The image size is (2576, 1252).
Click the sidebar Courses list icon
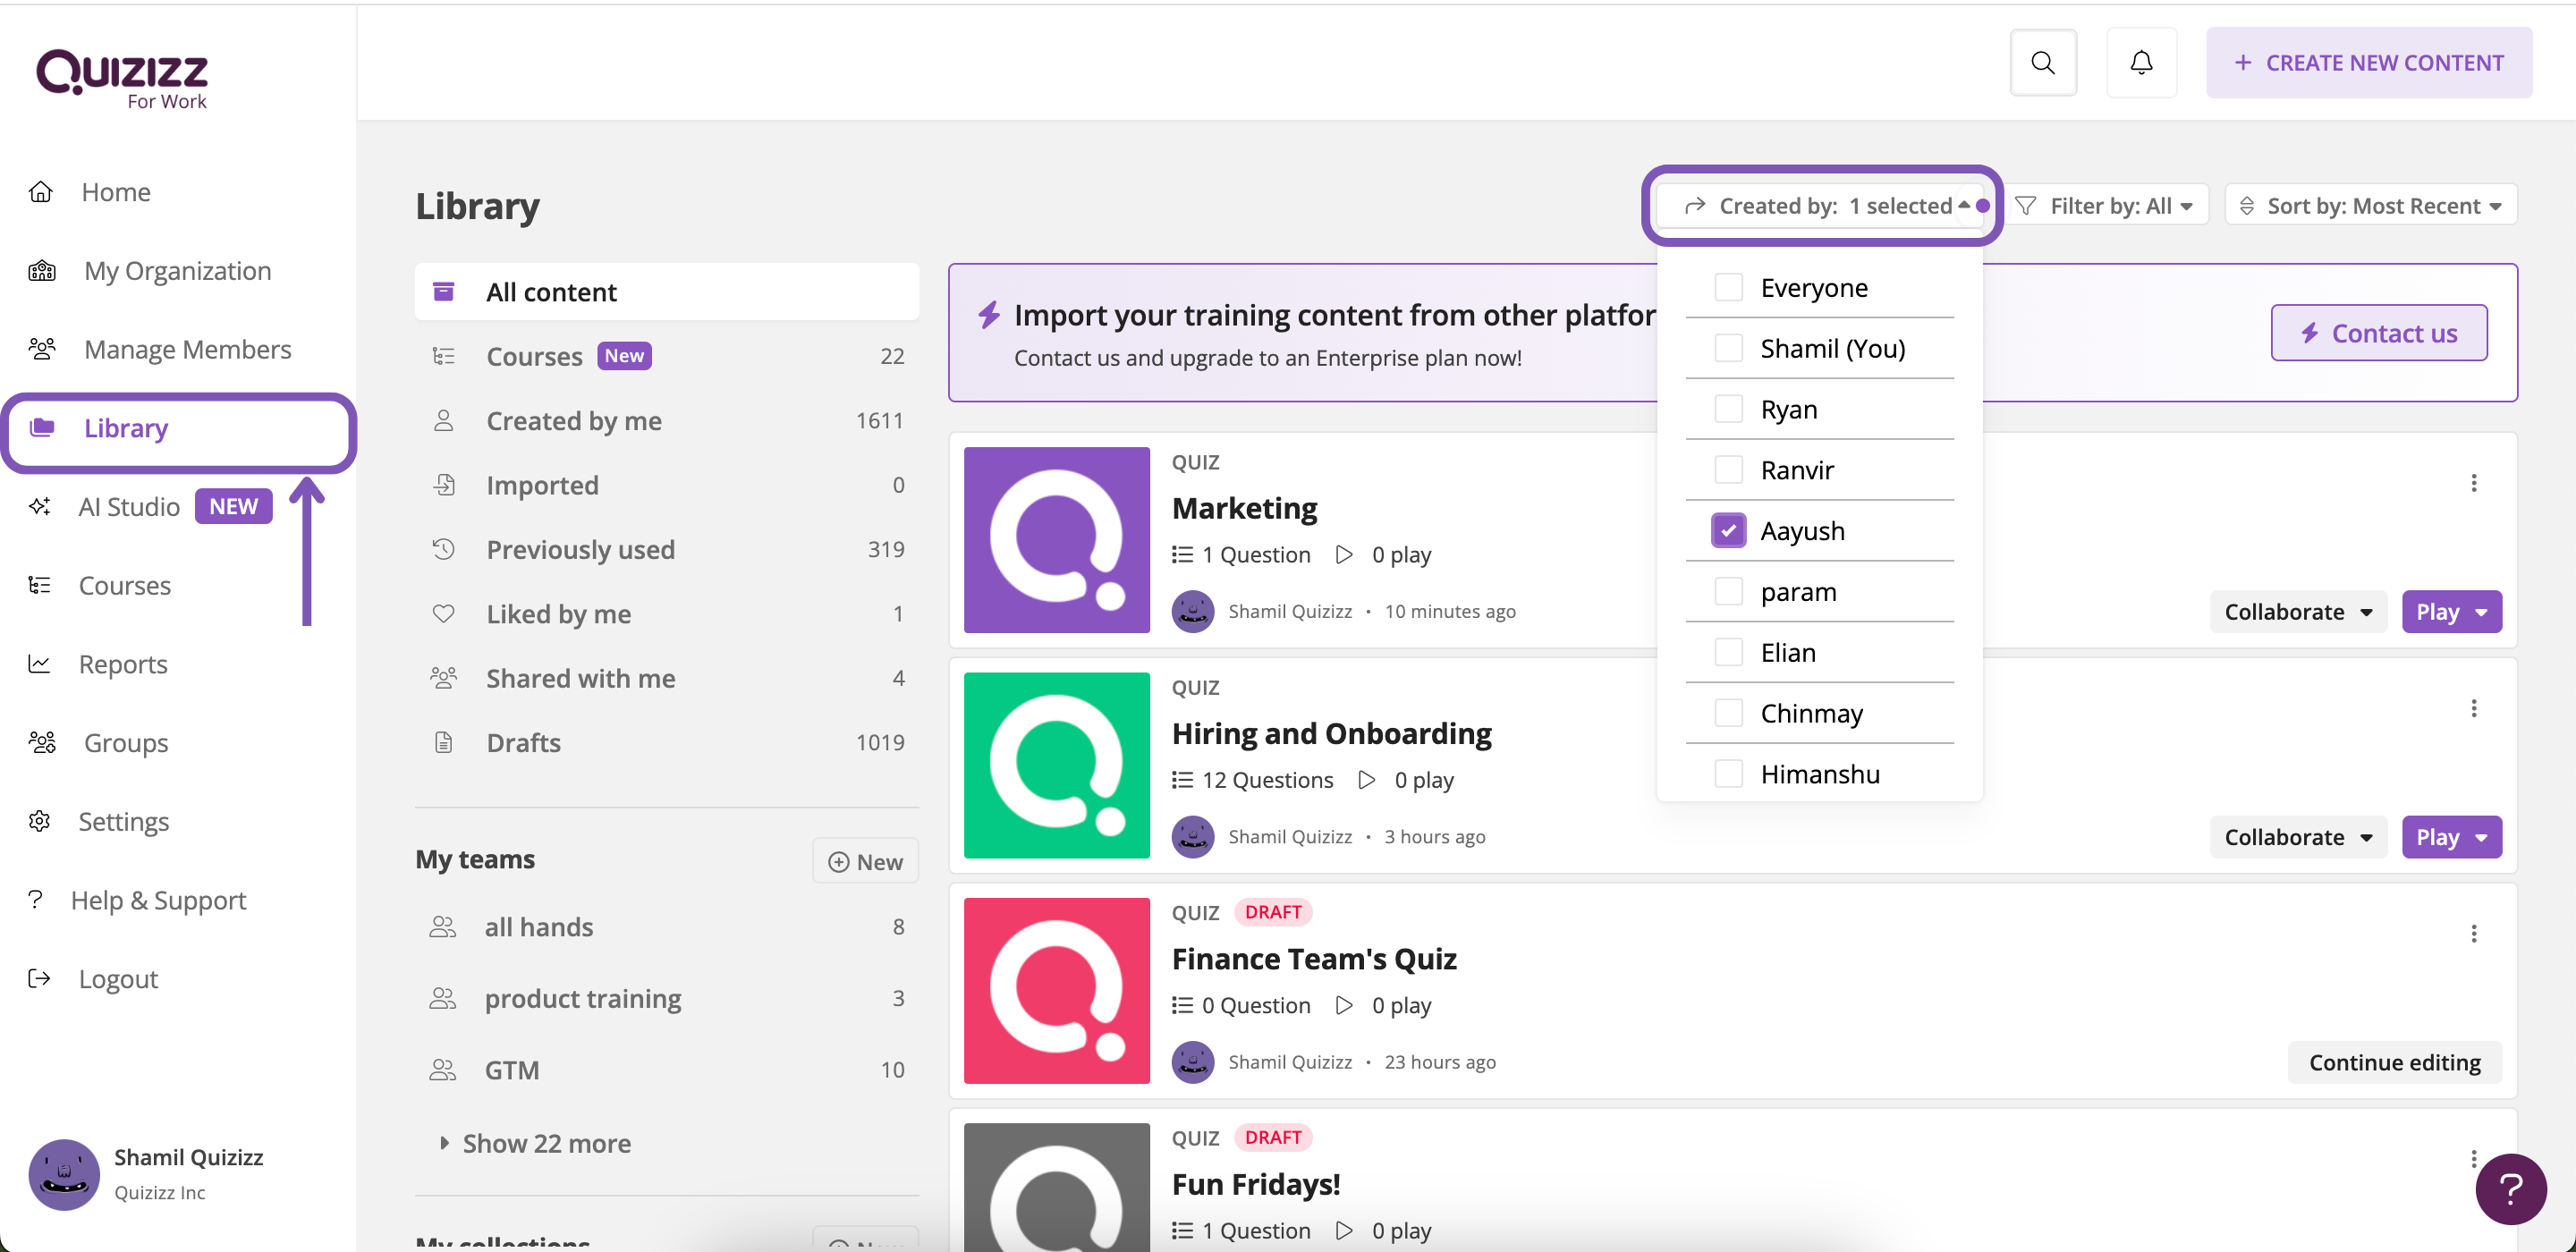click(40, 585)
